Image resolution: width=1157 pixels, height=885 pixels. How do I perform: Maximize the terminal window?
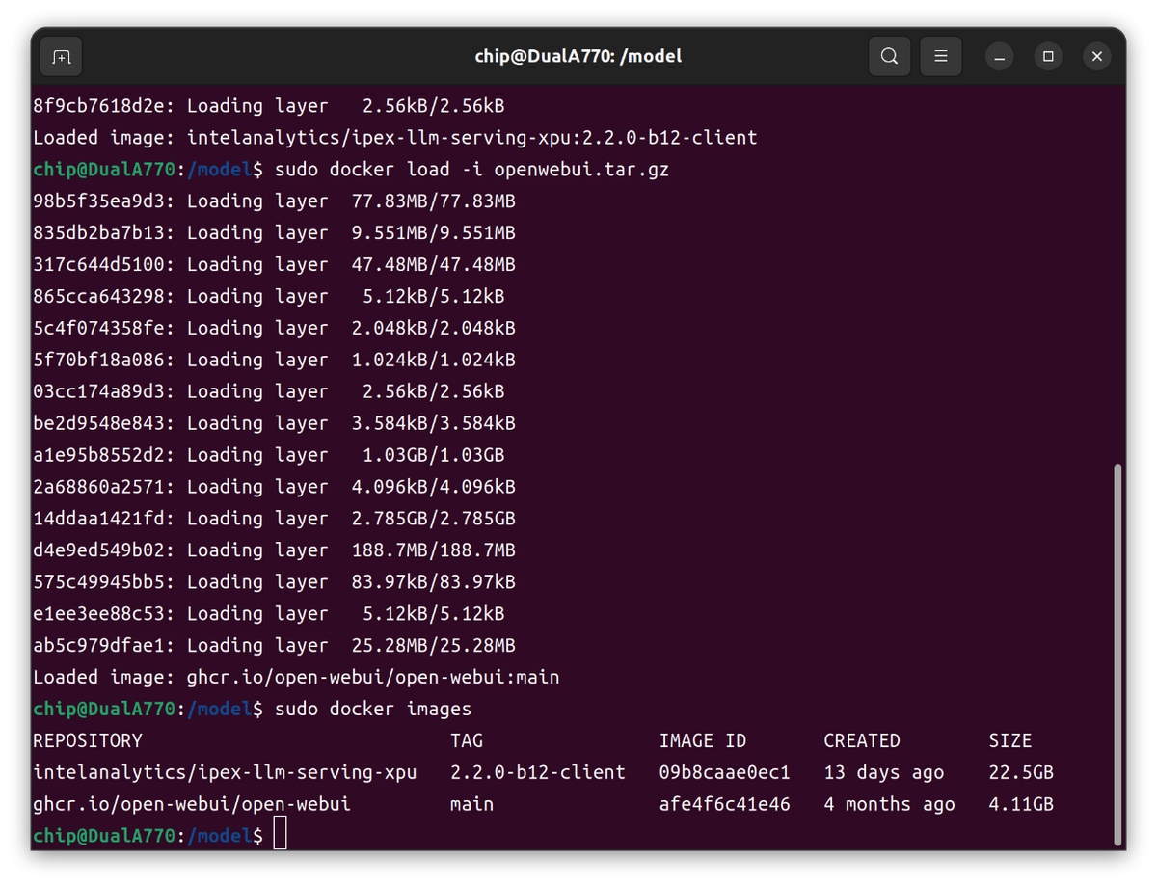[1048, 57]
